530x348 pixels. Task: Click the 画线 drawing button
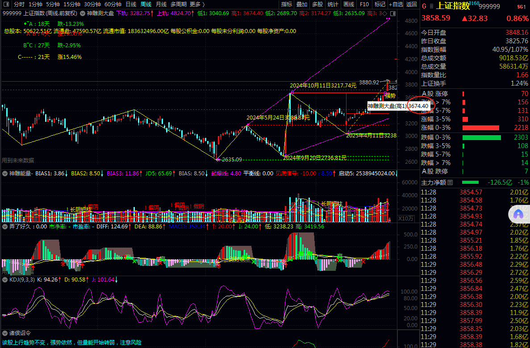pos(348,4)
